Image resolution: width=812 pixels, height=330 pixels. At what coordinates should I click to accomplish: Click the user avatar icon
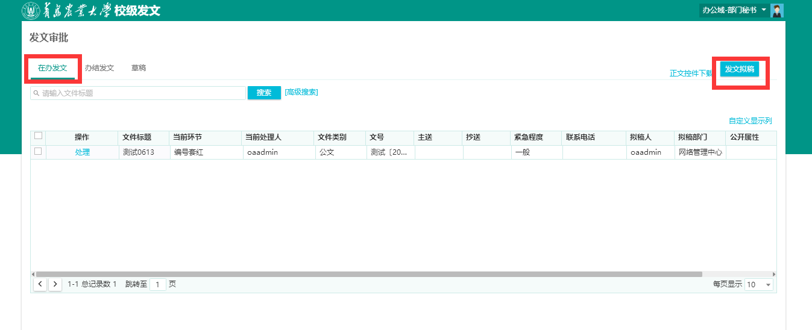pyautogui.click(x=777, y=10)
